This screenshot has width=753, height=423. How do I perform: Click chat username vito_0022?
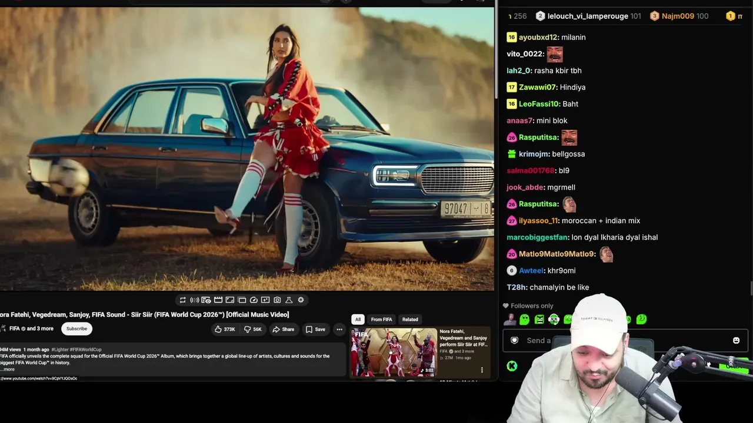(525, 53)
